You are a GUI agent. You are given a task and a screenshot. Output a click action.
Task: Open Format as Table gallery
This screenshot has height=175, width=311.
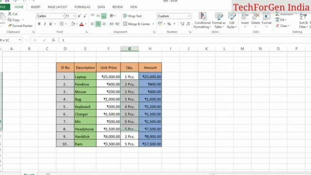219,20
